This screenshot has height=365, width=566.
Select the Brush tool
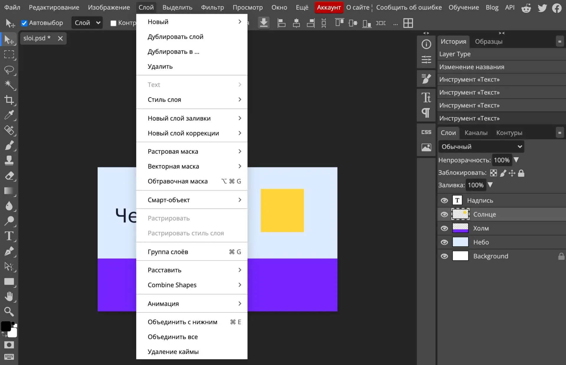9,145
